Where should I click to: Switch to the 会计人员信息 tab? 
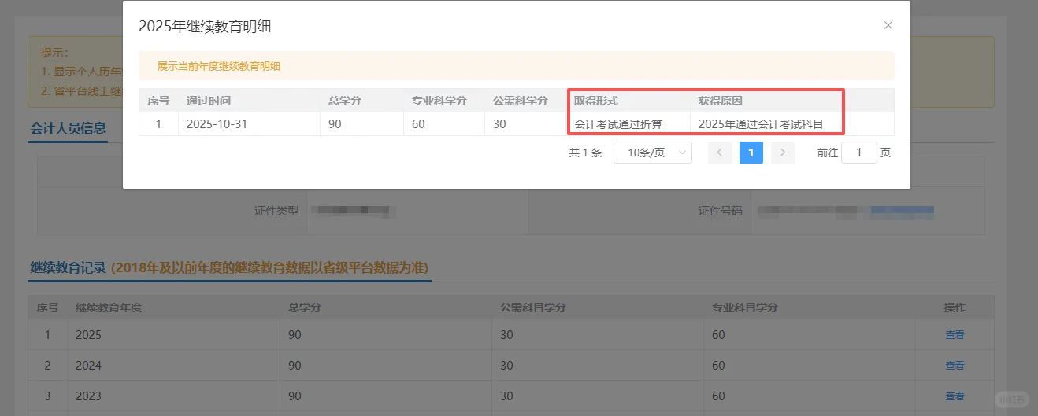[x=68, y=128]
